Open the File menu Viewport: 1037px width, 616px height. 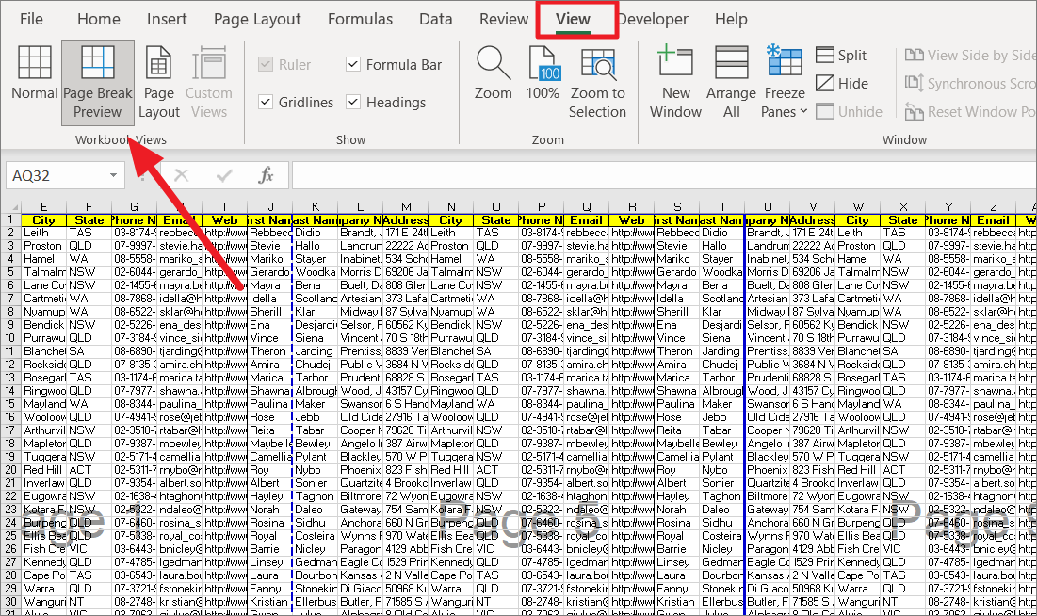[31, 19]
